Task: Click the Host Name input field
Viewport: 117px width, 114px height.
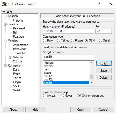Action: click(69, 31)
